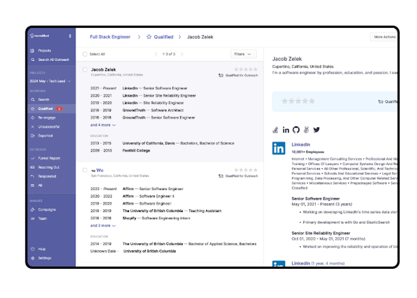
Task: Open the LinkedIn company link
Action: (301, 144)
